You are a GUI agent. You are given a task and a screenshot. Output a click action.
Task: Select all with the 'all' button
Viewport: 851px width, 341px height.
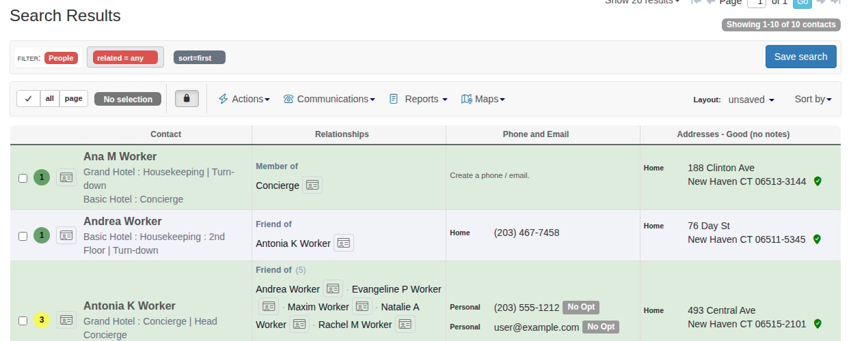click(x=50, y=99)
